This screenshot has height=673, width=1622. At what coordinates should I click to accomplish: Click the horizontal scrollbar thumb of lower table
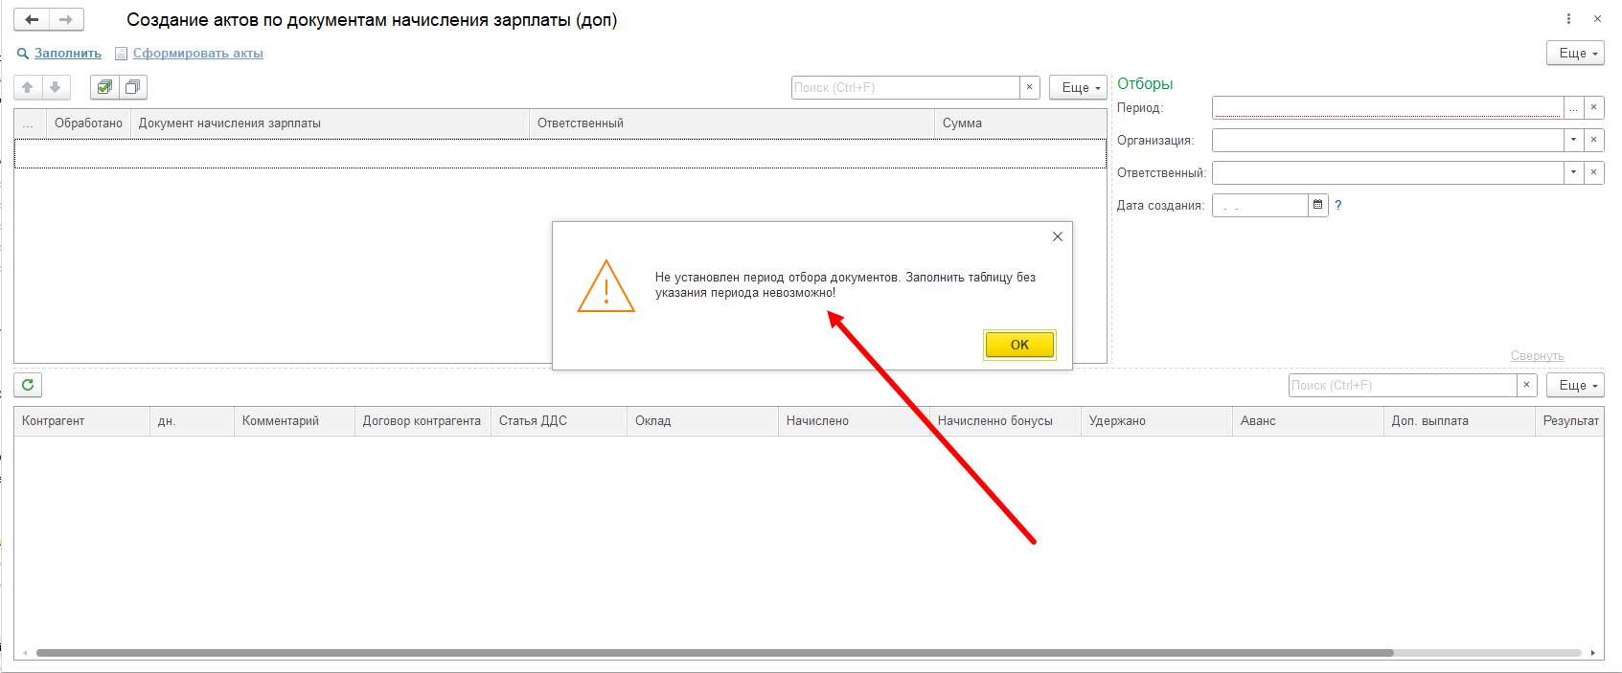pyautogui.click(x=715, y=653)
